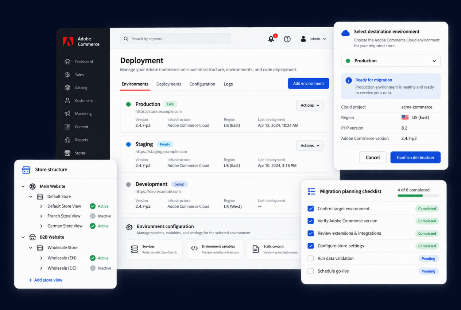The height and width of the screenshot is (310, 461).
Task: Click the Static content file icon
Action: [x=256, y=249]
